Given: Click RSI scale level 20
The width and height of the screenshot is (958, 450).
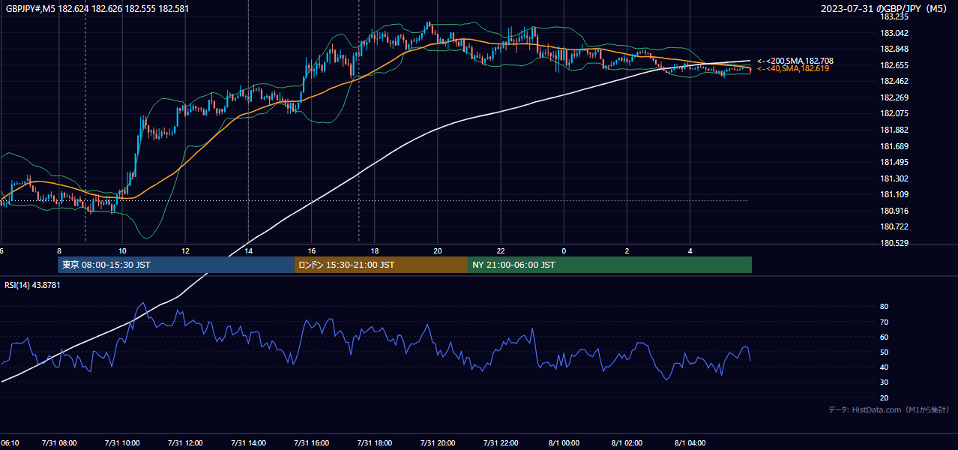Looking at the screenshot, I should (x=884, y=397).
